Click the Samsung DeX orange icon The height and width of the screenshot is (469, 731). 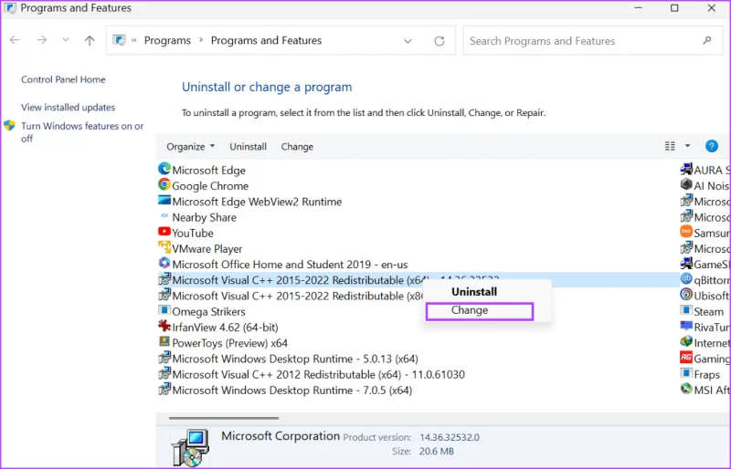(x=686, y=232)
